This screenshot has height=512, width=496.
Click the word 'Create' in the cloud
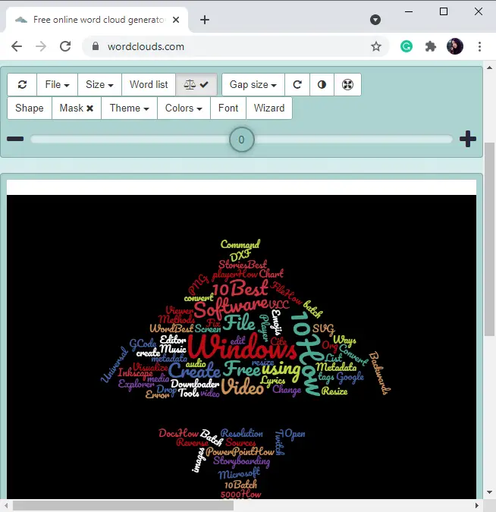(195, 371)
